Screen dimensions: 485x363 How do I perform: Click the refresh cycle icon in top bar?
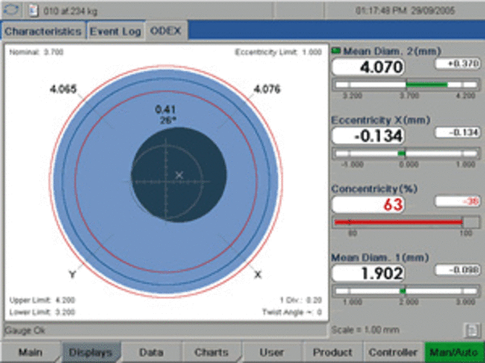point(11,11)
